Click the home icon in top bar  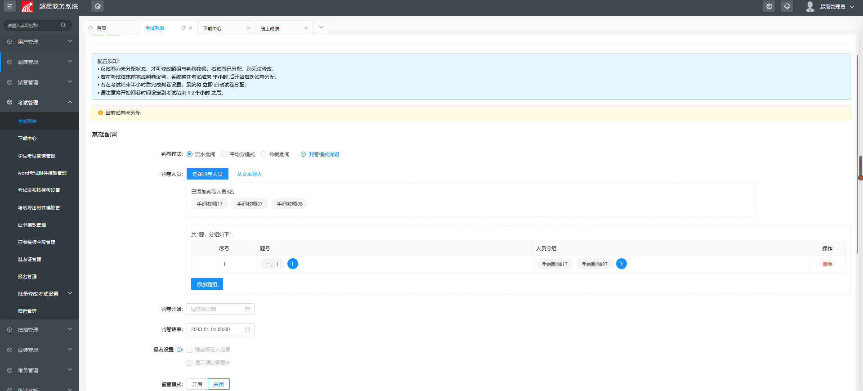(98, 6)
